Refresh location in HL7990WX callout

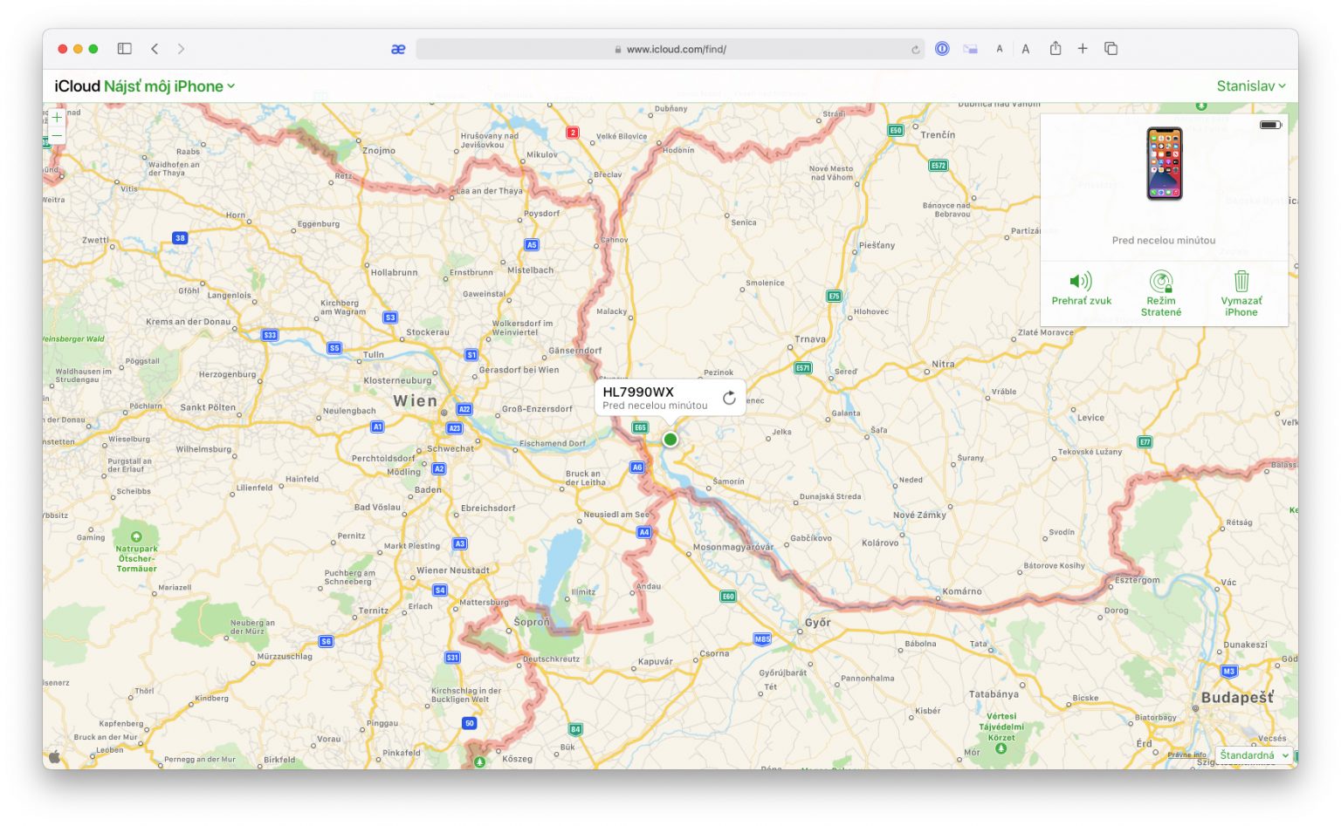[x=729, y=399]
